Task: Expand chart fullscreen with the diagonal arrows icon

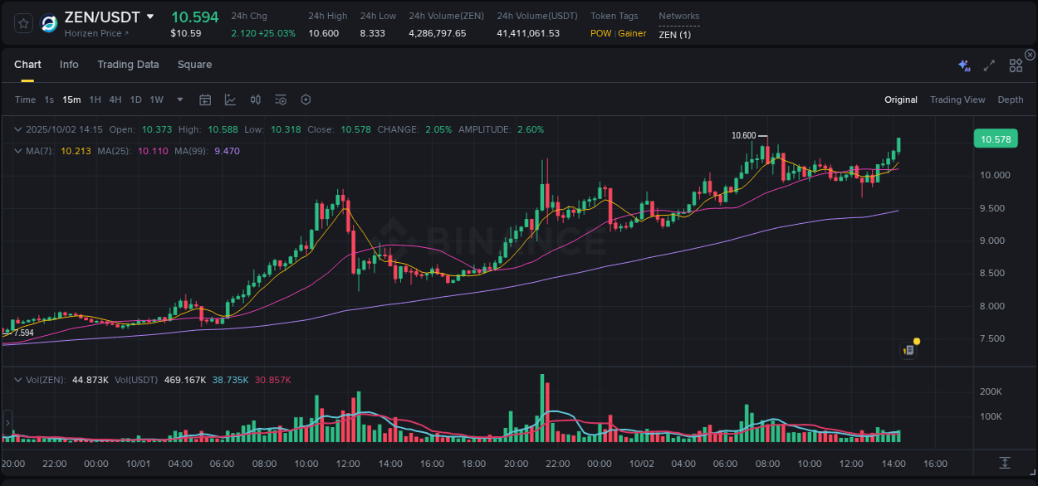Action: 989,64
